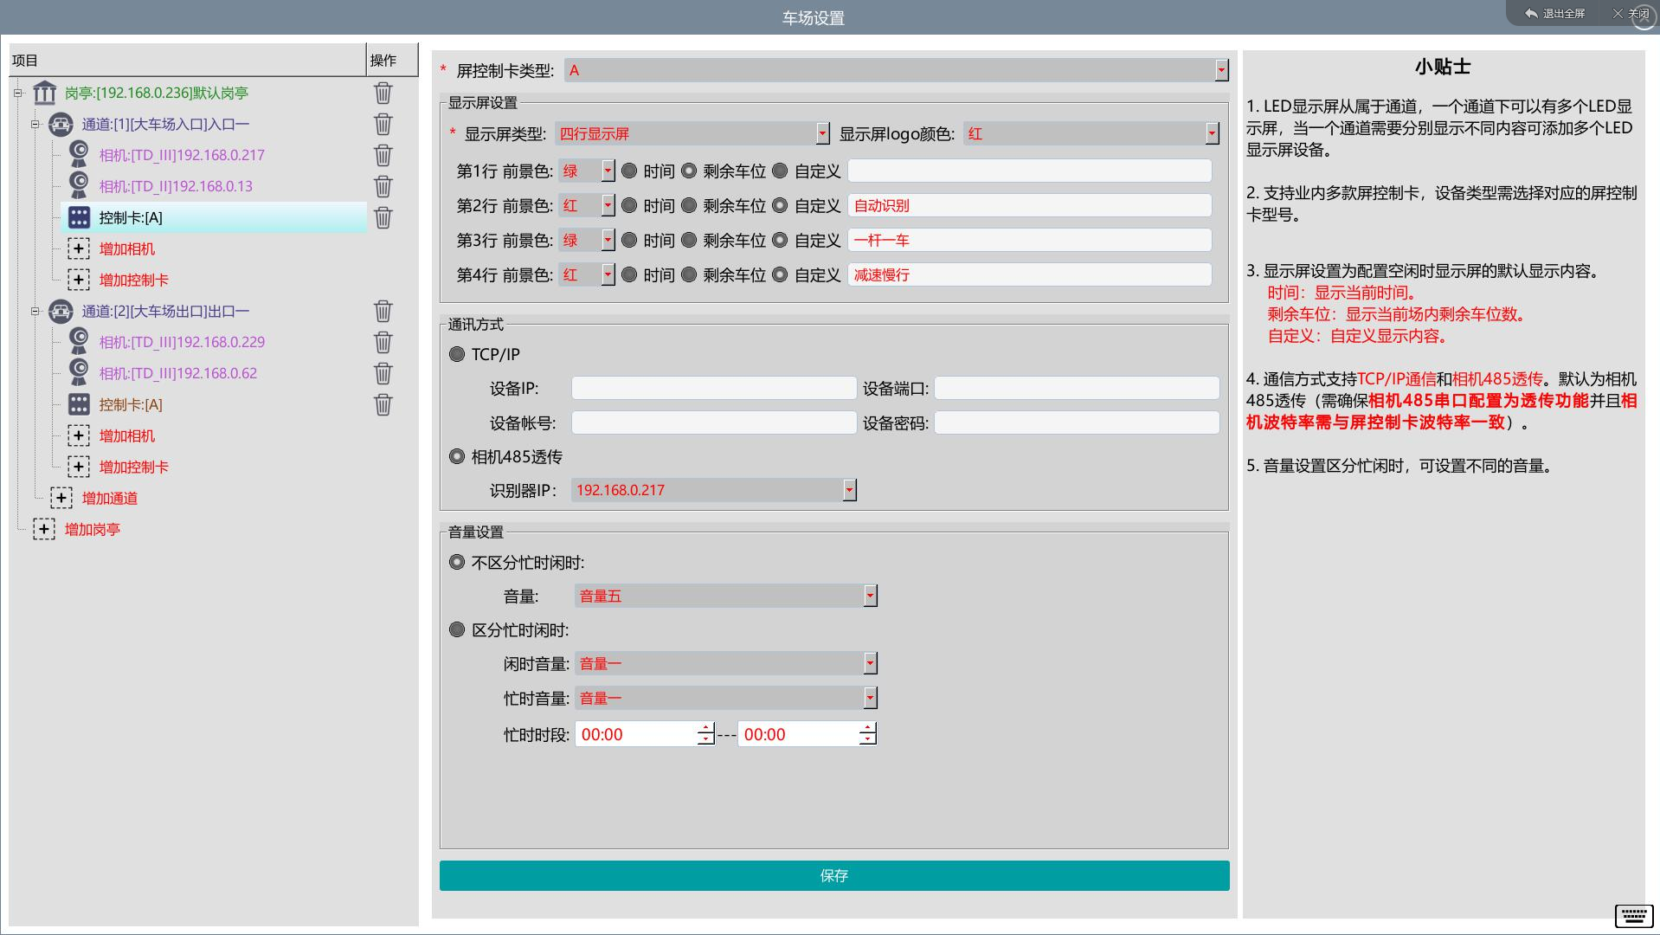The width and height of the screenshot is (1660, 935).
Task: Delete camera 192.168.0.13 via trash icon
Action: tap(383, 186)
